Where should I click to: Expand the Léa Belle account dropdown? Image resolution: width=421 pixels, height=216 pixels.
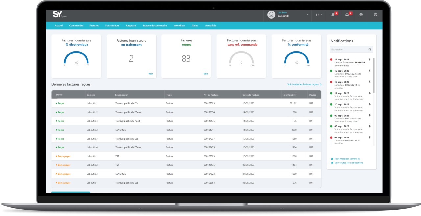tap(308, 15)
